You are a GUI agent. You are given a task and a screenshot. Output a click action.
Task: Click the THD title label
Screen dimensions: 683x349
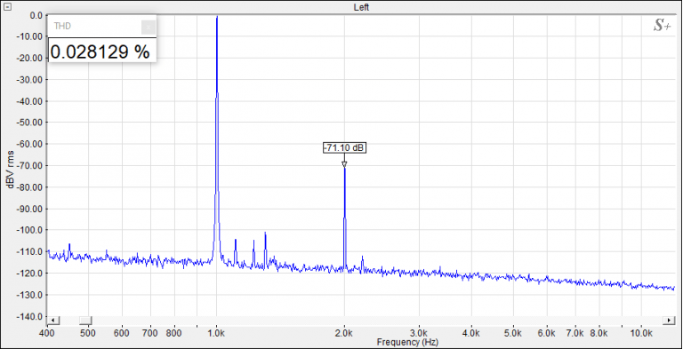tap(62, 26)
